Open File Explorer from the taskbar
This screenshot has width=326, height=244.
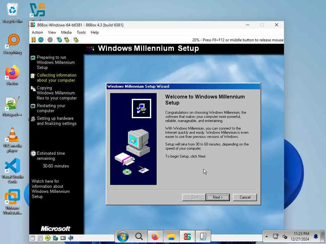pos(171,236)
